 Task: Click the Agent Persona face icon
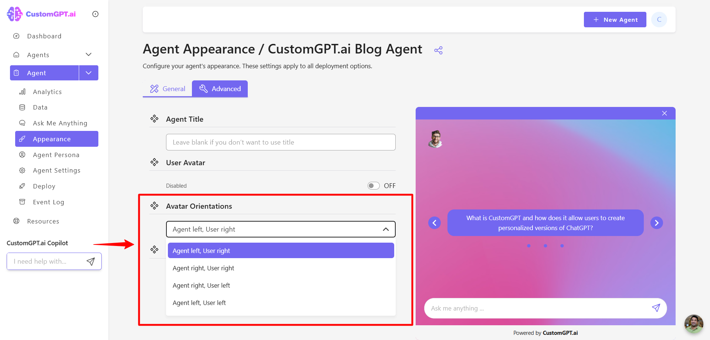point(22,155)
